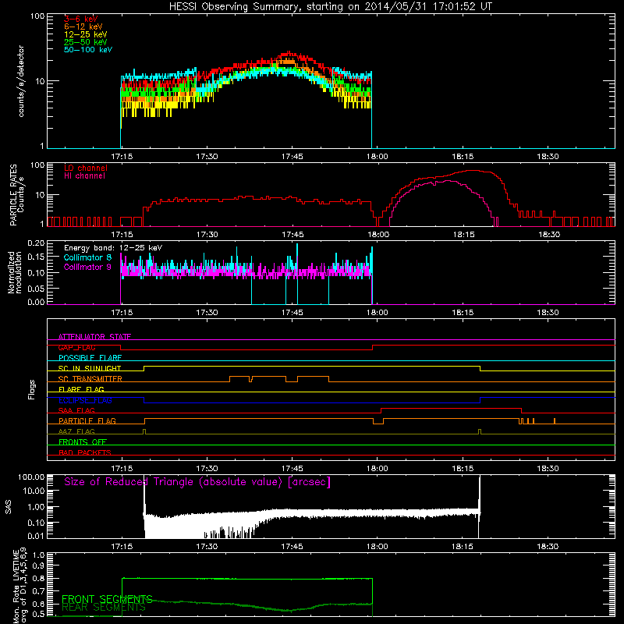Image resolution: width=624 pixels, height=624 pixels.
Task: Click the FLARE_FLAG label
Action: (81, 389)
